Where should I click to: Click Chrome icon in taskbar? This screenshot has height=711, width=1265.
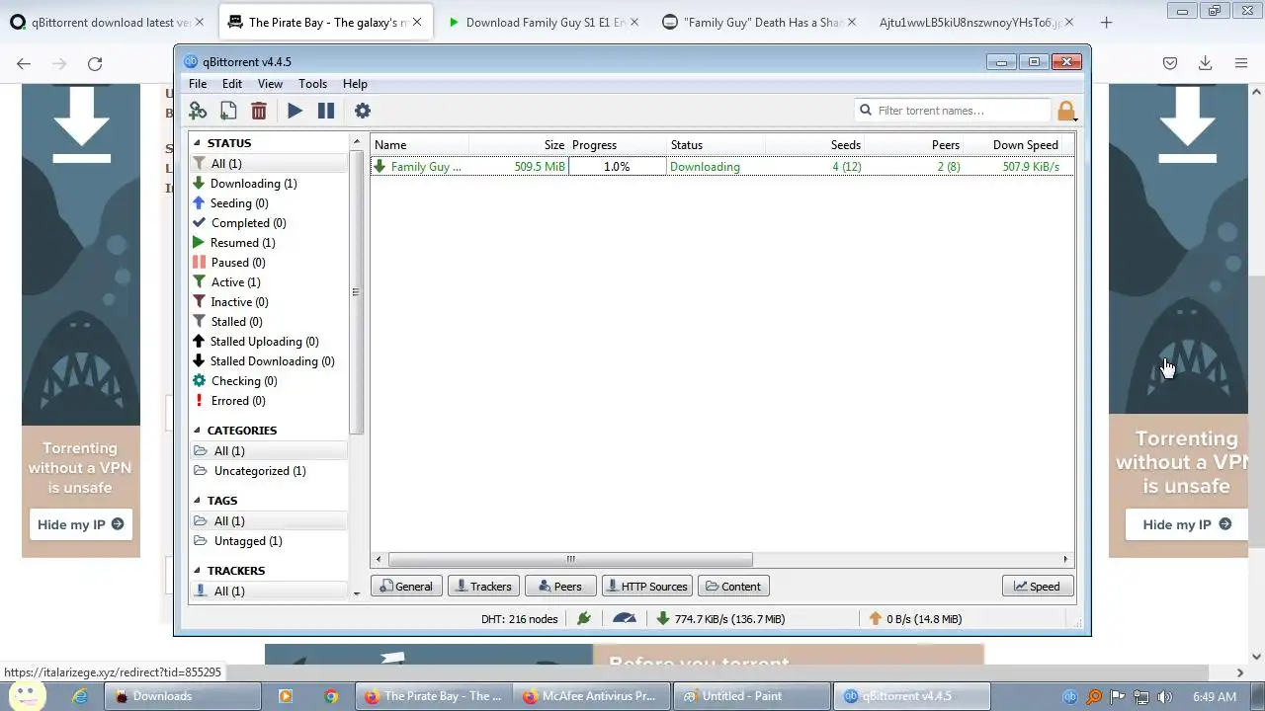pyautogui.click(x=331, y=696)
